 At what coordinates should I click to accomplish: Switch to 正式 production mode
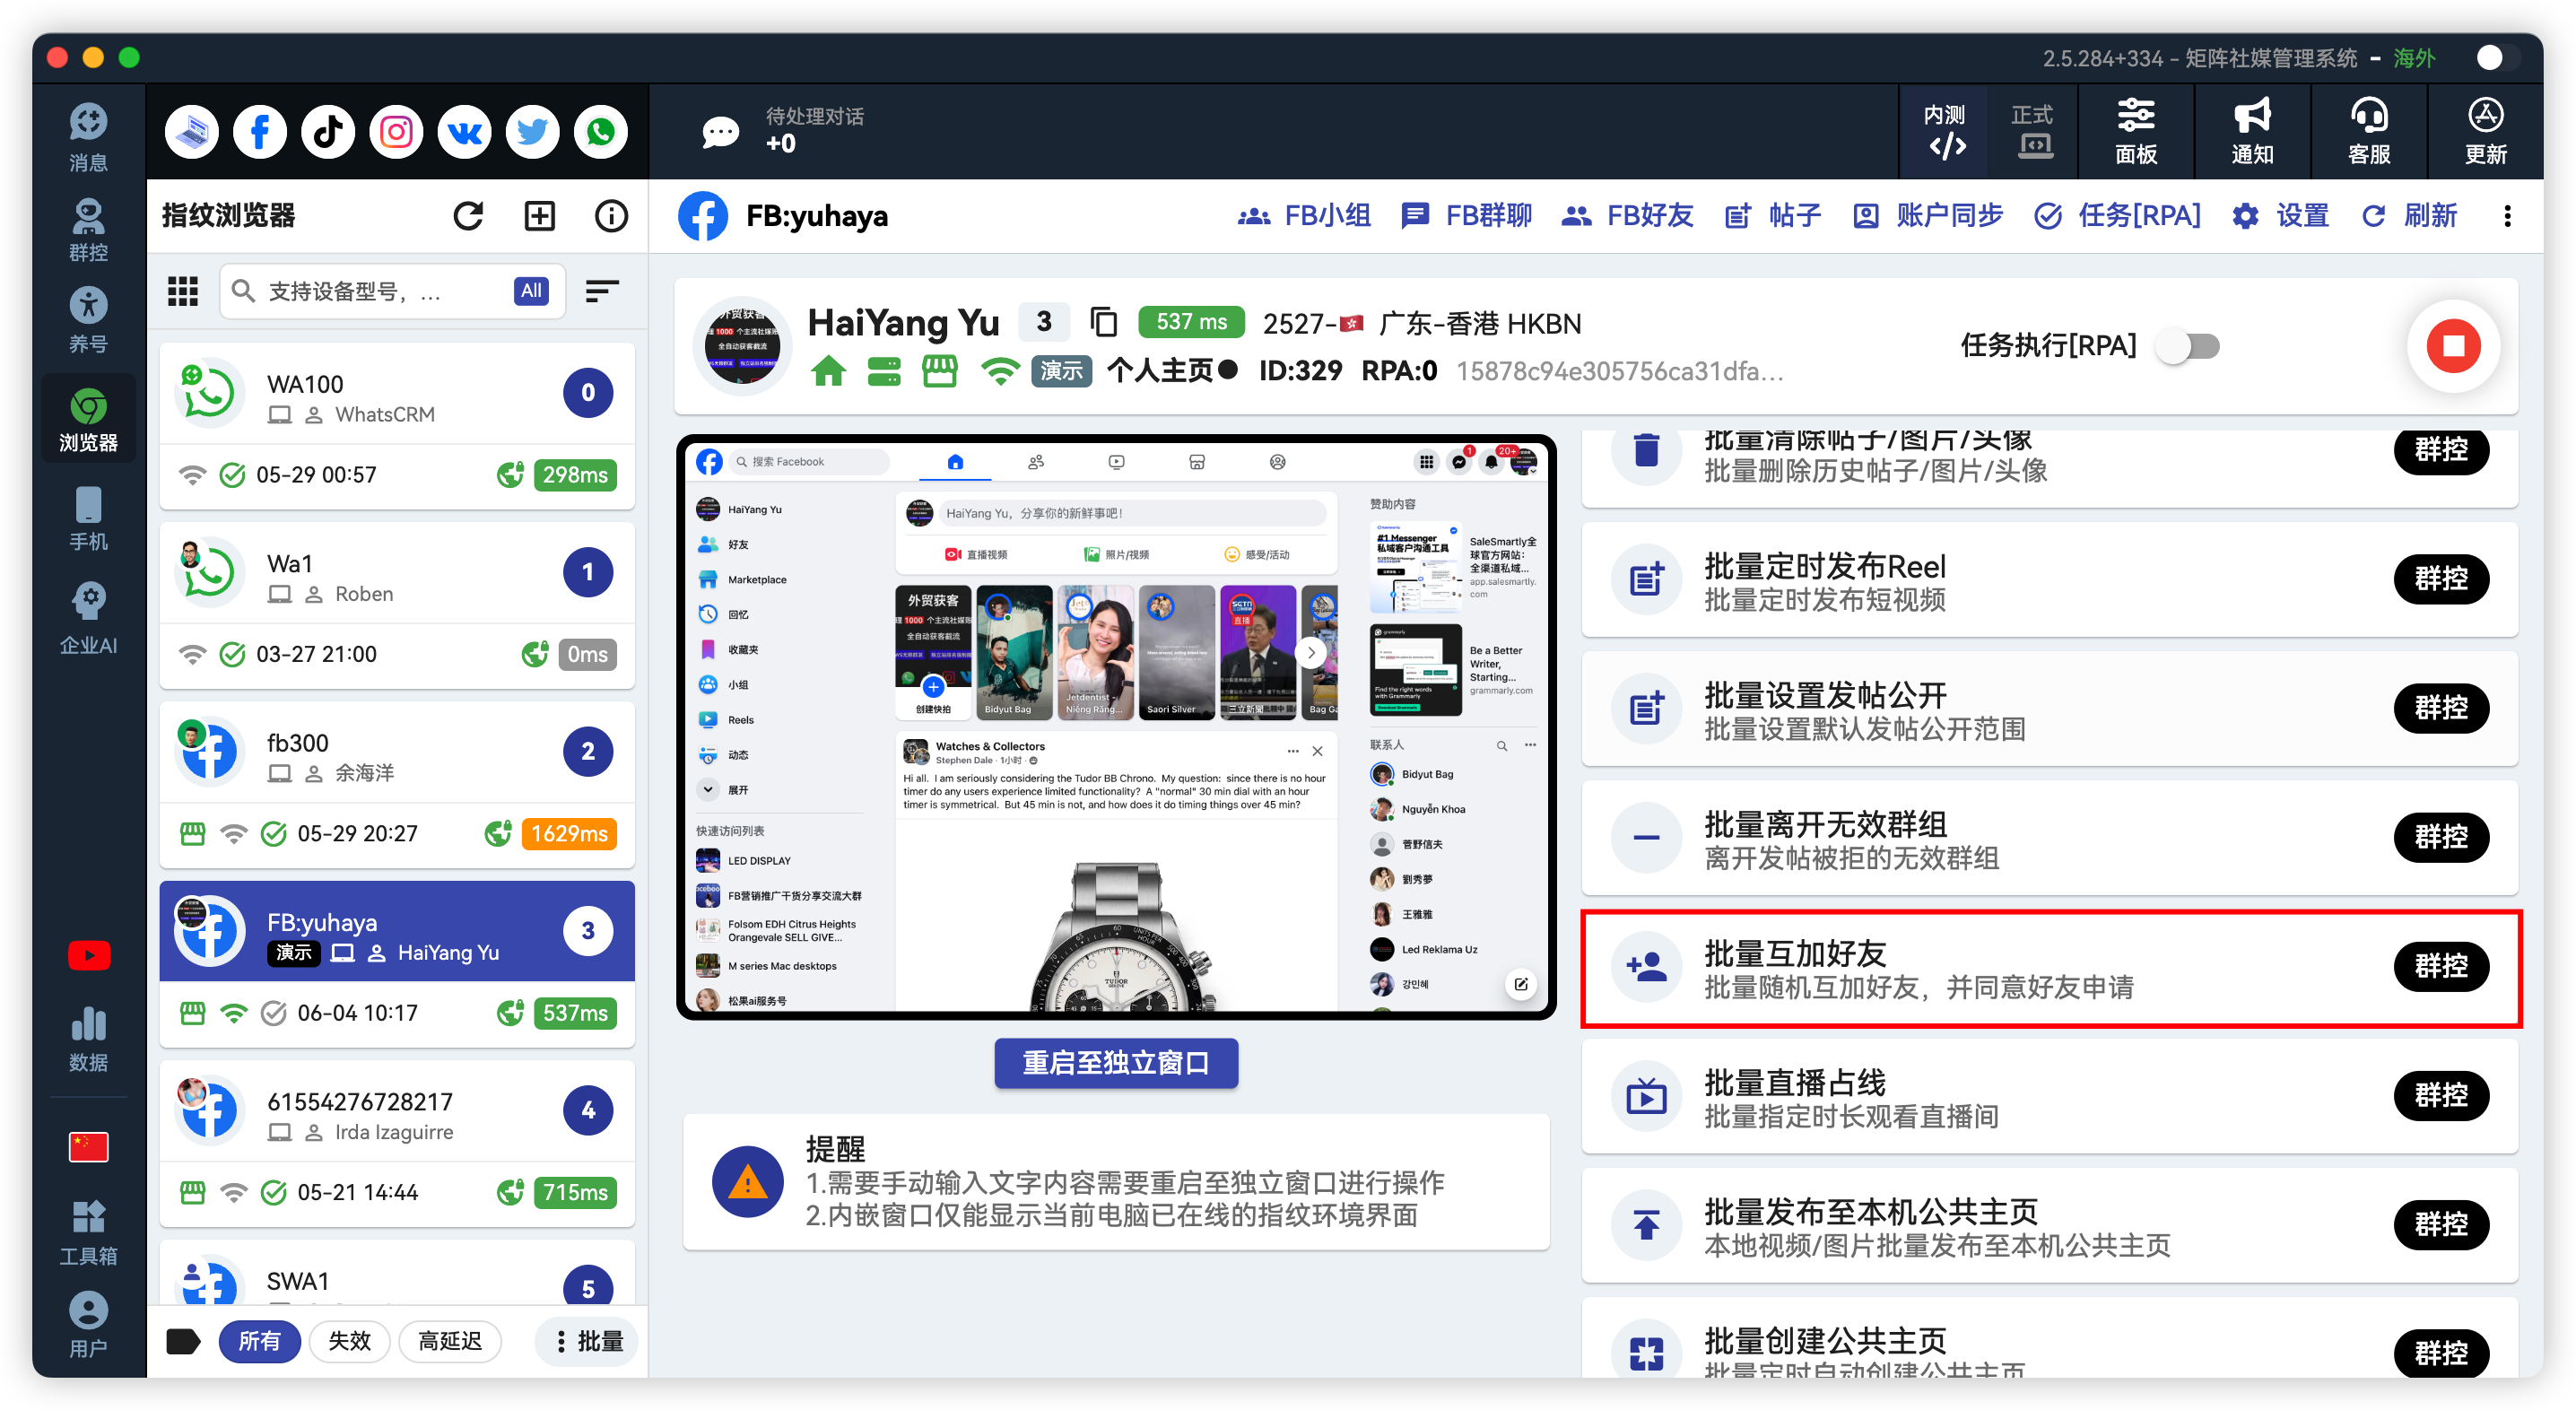pos(2032,131)
